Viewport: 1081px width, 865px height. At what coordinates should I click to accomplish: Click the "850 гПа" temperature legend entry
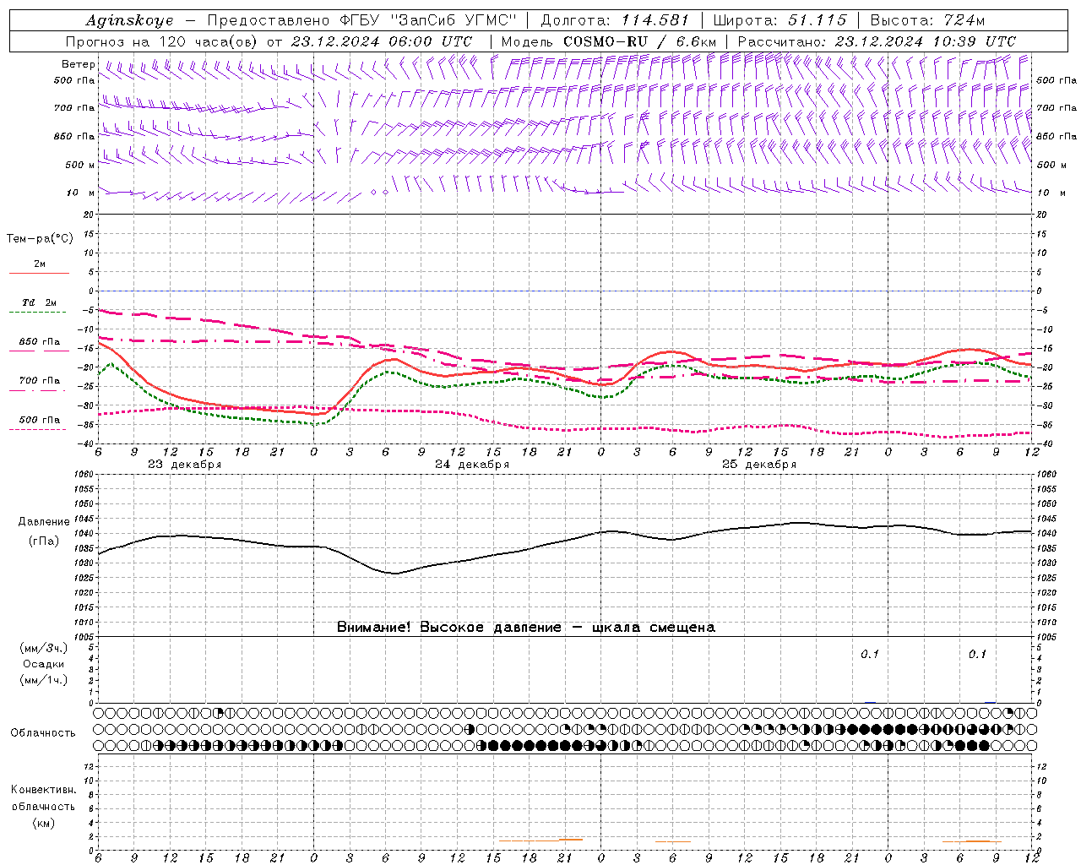(x=40, y=342)
